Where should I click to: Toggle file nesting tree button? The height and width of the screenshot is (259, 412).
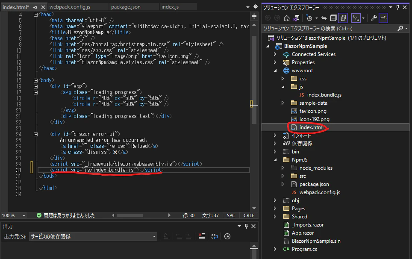tap(356, 18)
